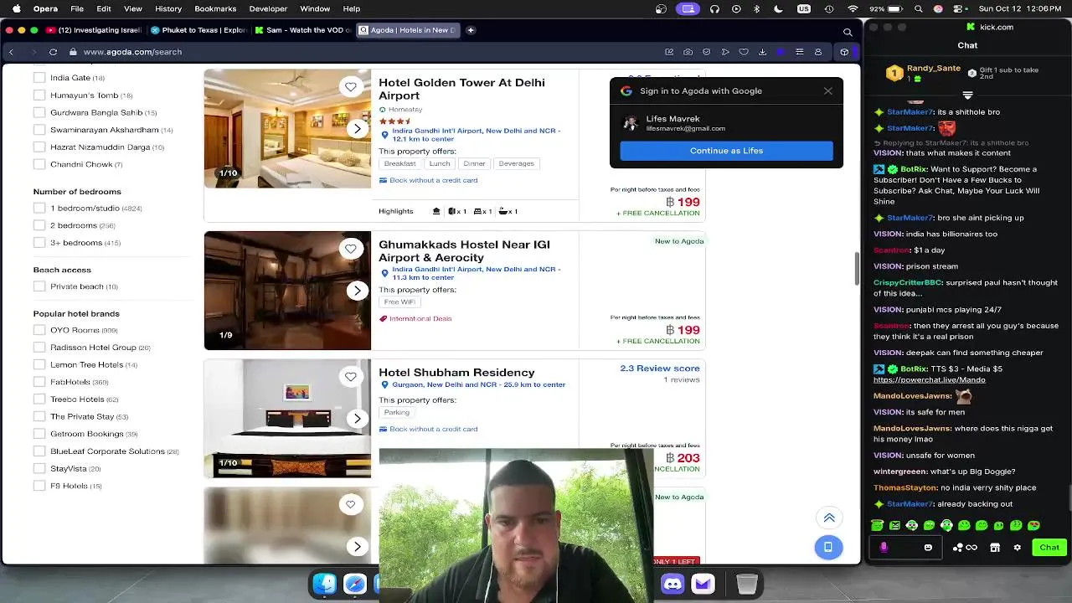Open Opera profile account icon
The height and width of the screenshot is (603, 1072).
(x=818, y=52)
